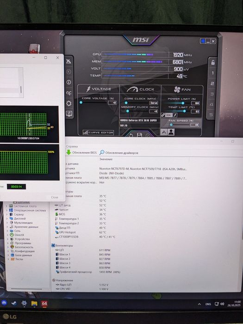The height and width of the screenshot is (324, 243).
Task: Open taskbar clock showing 11:00
Action: point(234,304)
